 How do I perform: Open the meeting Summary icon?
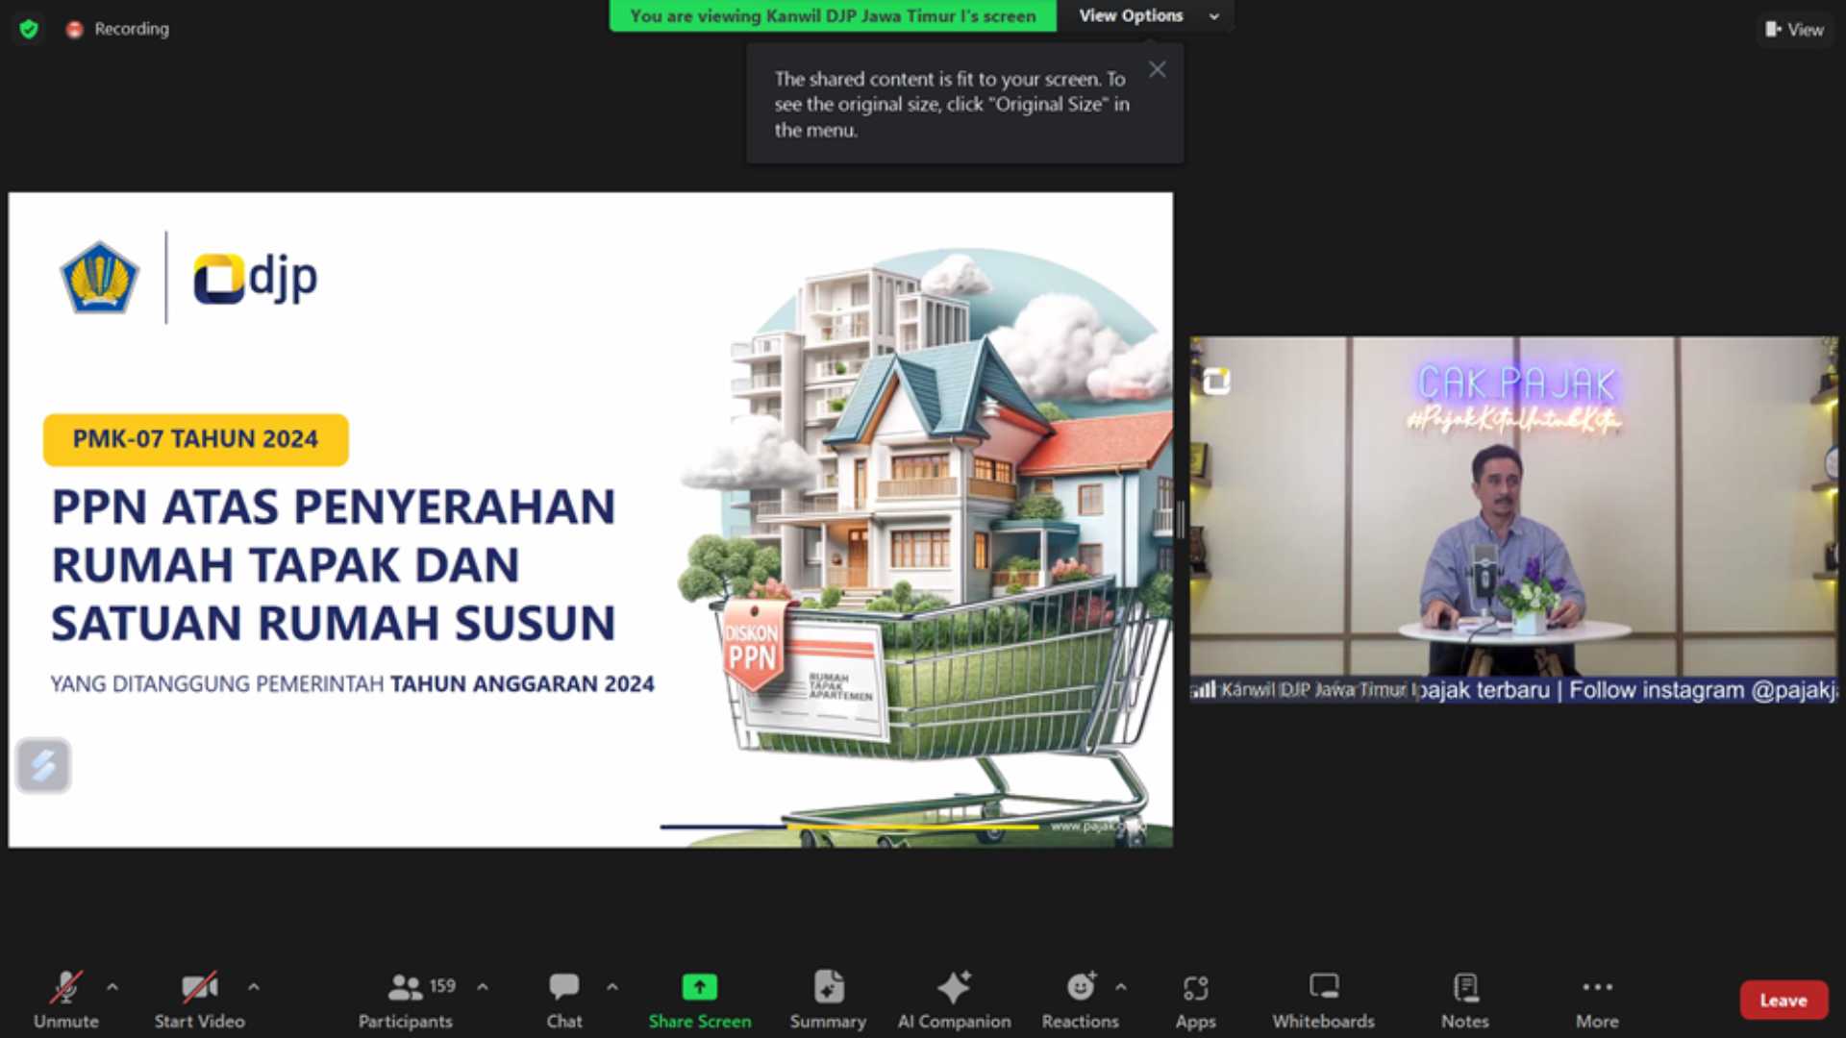[x=828, y=987]
